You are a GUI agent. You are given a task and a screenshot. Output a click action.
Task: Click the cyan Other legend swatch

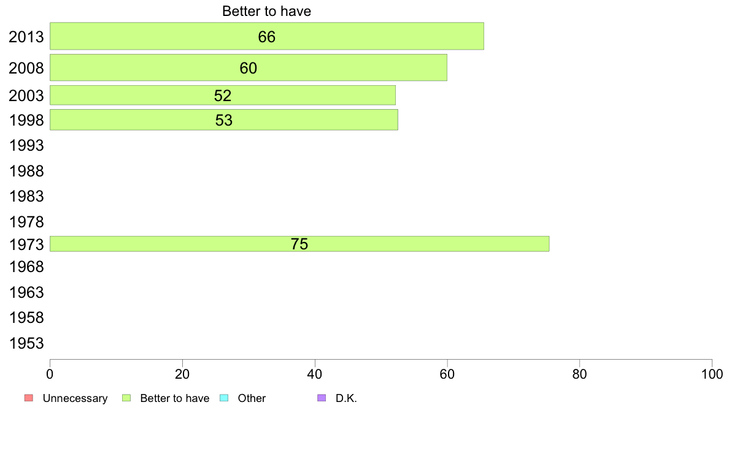224,398
